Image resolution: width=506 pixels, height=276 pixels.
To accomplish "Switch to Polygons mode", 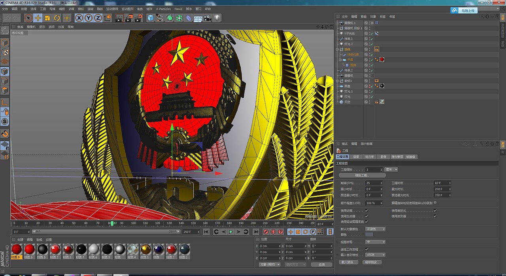I will tap(5, 90).
